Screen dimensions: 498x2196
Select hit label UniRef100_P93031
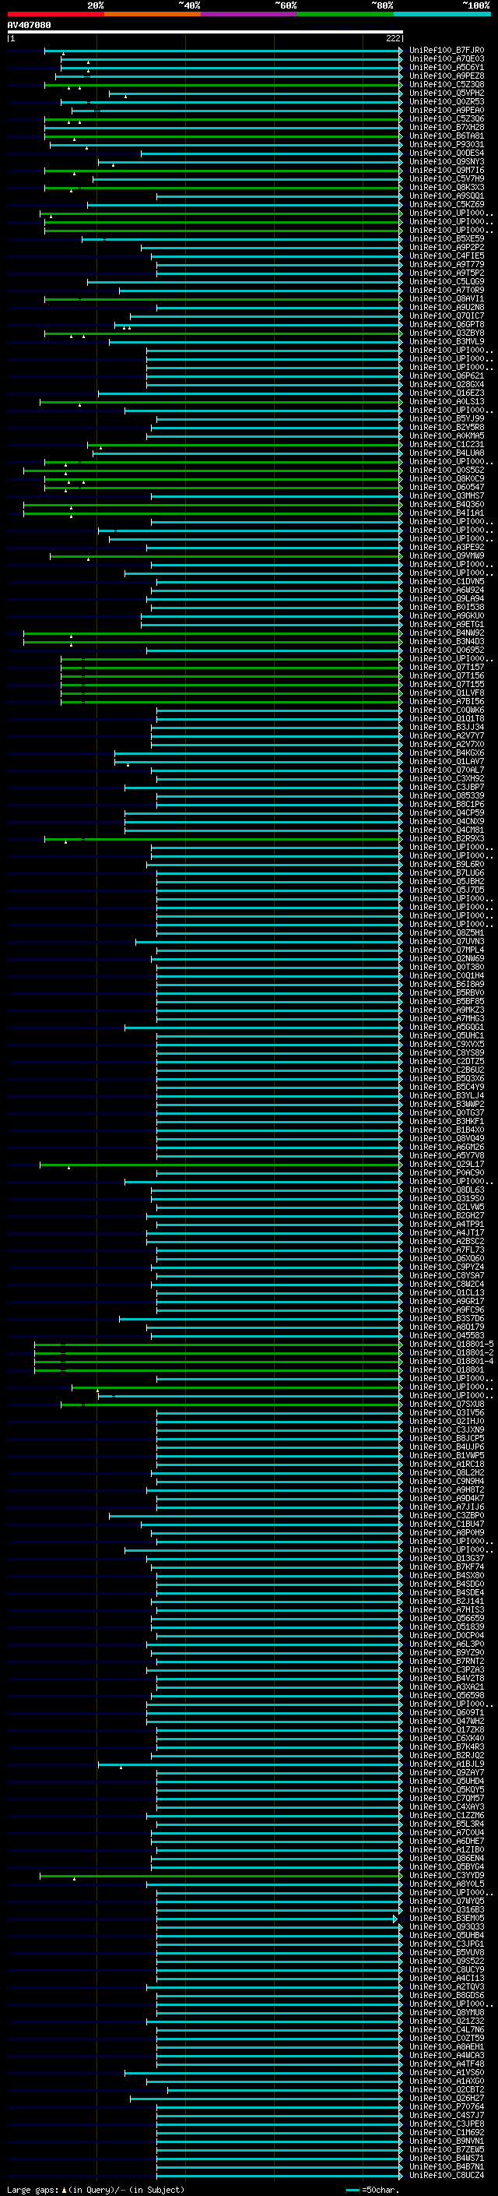pos(446,145)
